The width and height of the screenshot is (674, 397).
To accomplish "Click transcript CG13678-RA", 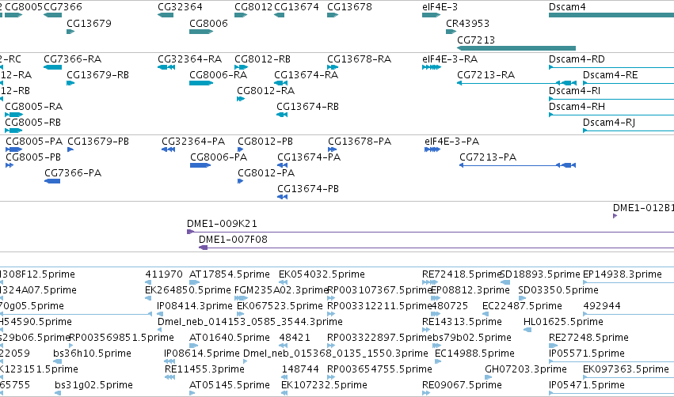I will point(360,59).
